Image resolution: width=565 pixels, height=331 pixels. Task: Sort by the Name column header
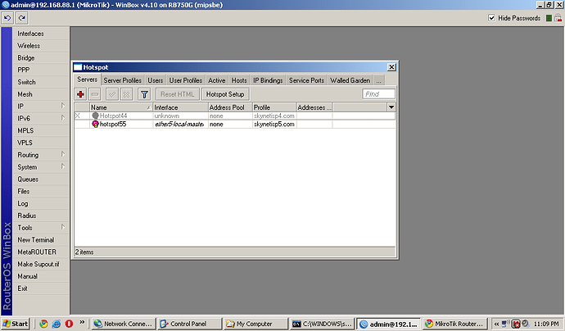121,107
